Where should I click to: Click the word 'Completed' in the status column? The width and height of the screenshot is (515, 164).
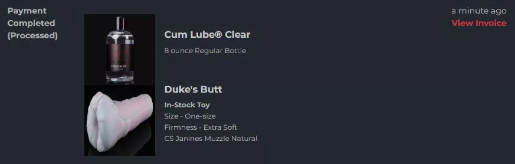tap(31, 23)
